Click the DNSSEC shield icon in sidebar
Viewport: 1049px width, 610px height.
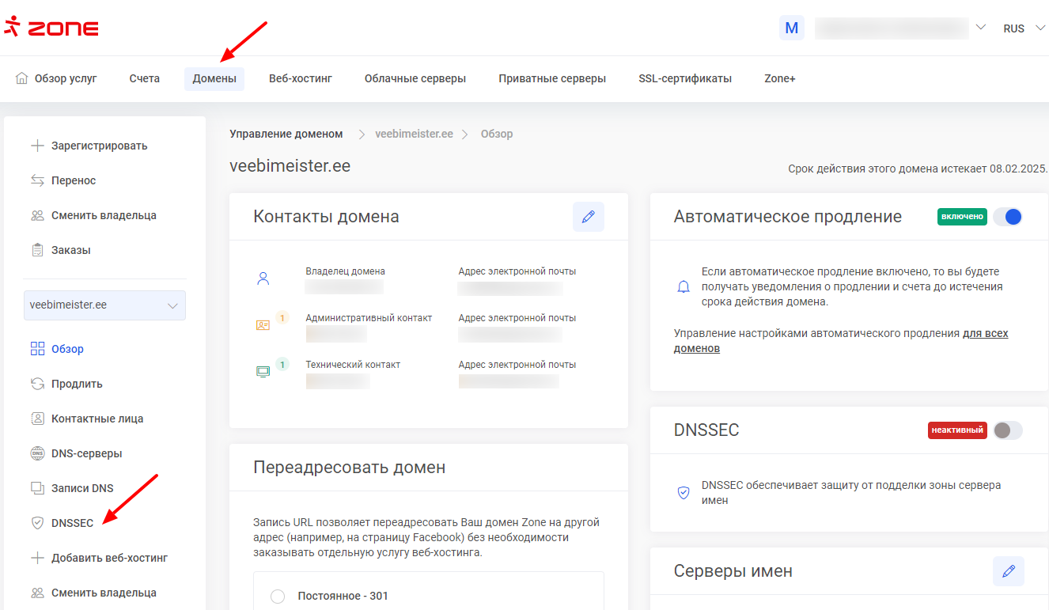click(37, 523)
